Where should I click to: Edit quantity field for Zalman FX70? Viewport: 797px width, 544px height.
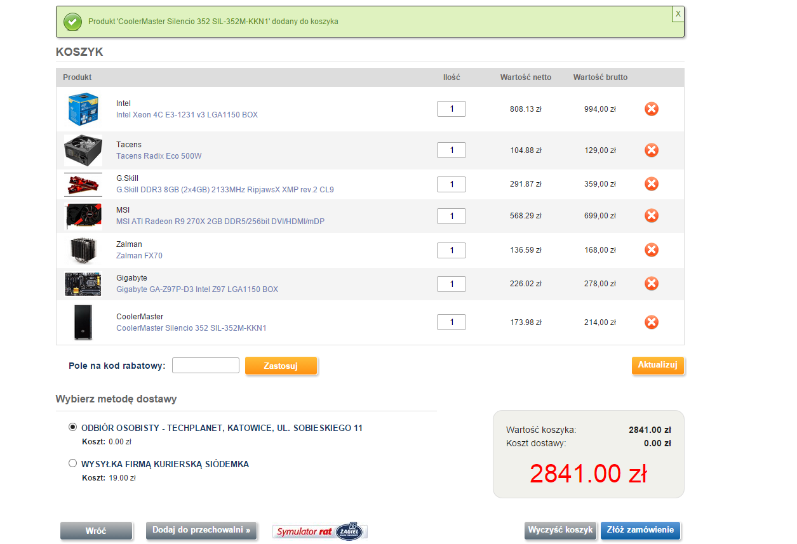[x=452, y=250]
